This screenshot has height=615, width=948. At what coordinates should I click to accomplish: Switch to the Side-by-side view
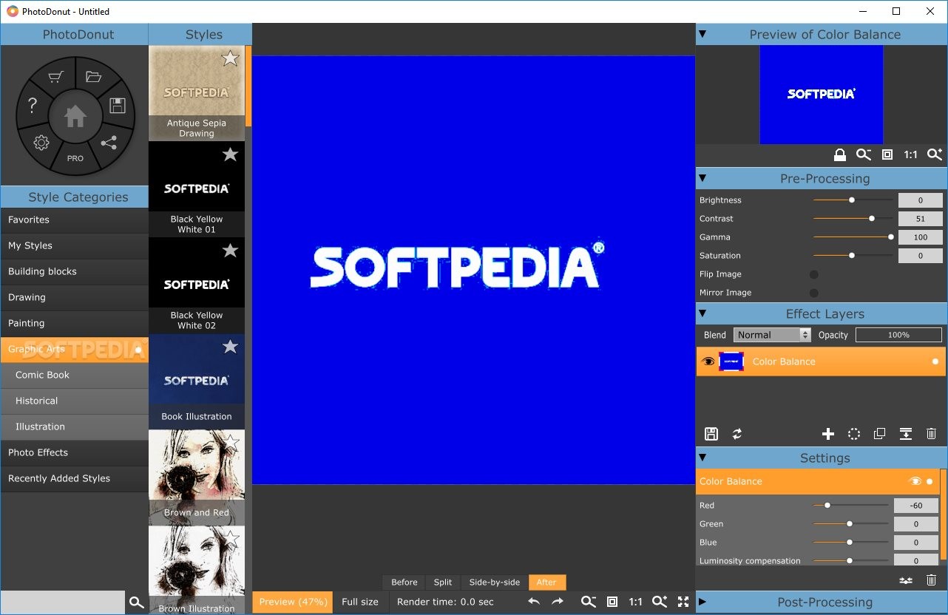pos(495,582)
